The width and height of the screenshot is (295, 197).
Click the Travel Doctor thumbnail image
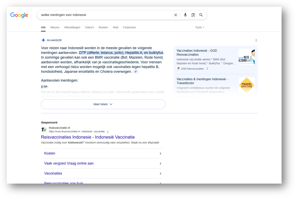click(246, 85)
